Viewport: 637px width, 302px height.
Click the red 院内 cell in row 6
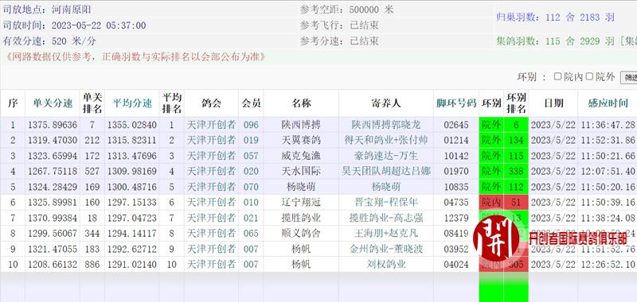pyautogui.click(x=491, y=203)
